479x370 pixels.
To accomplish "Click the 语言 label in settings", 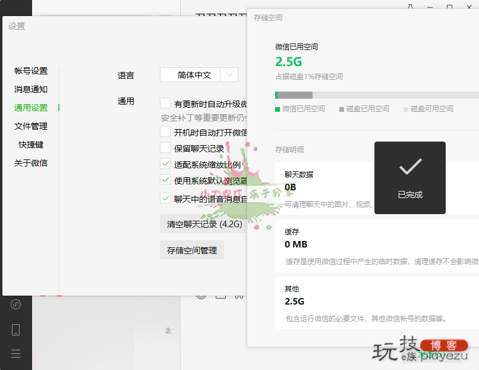I will (x=125, y=75).
